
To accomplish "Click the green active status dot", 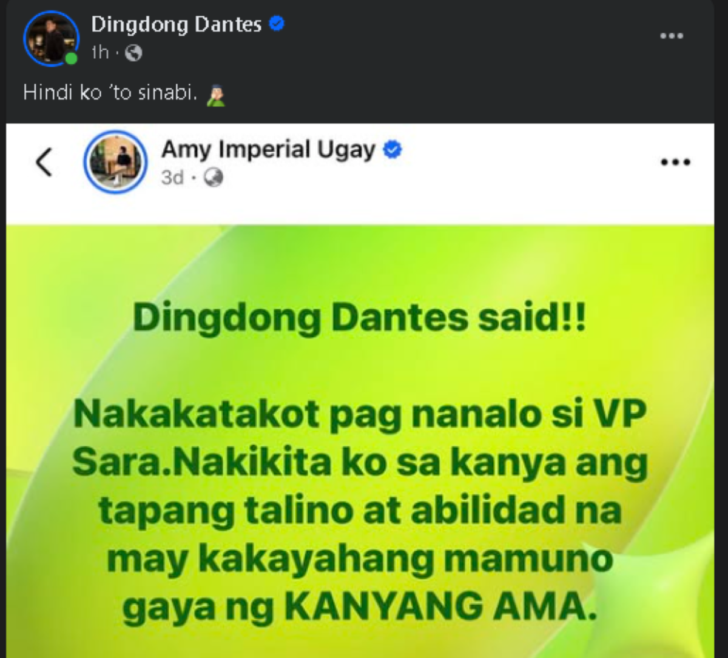I will 72,59.
